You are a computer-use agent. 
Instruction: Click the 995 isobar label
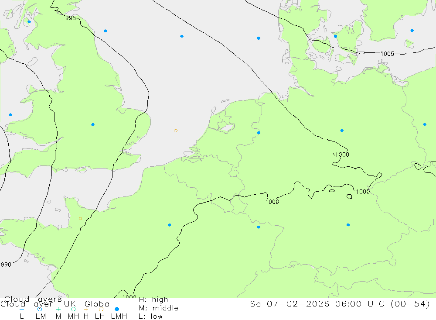tap(71, 18)
